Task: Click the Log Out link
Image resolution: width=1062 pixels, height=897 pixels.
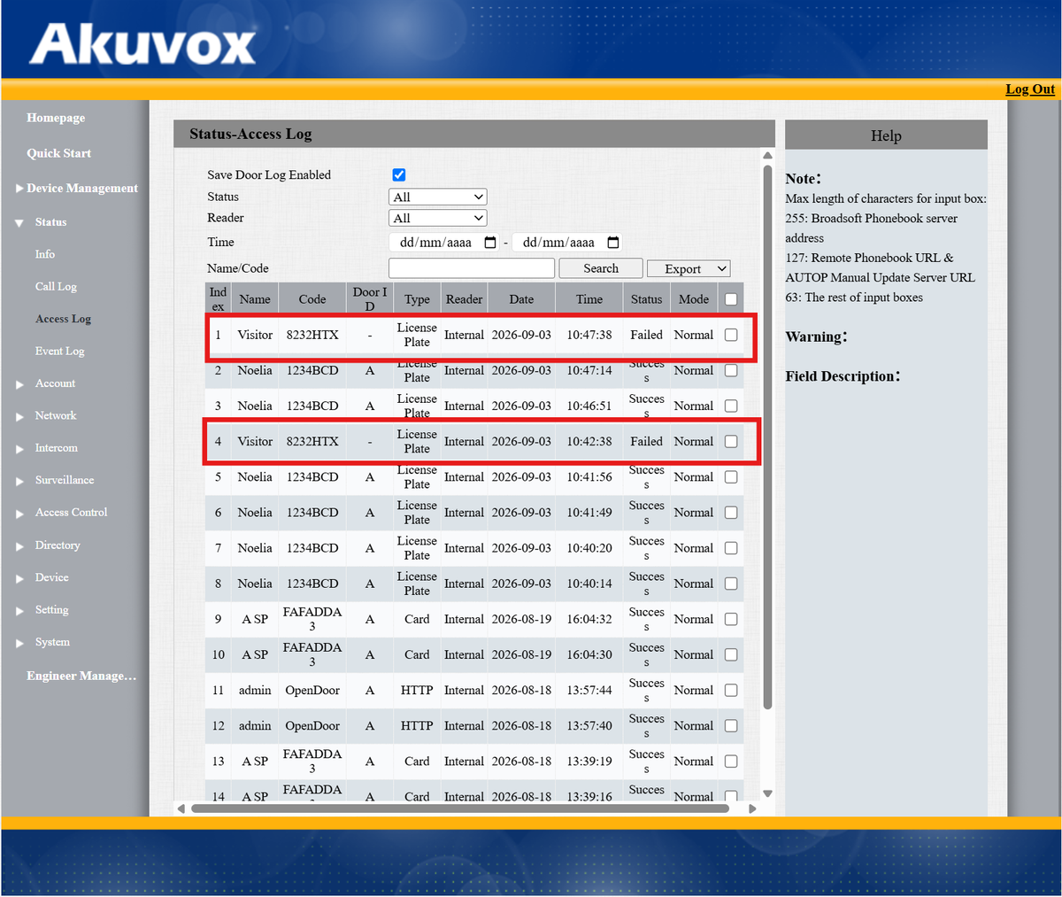Action: (x=1030, y=89)
